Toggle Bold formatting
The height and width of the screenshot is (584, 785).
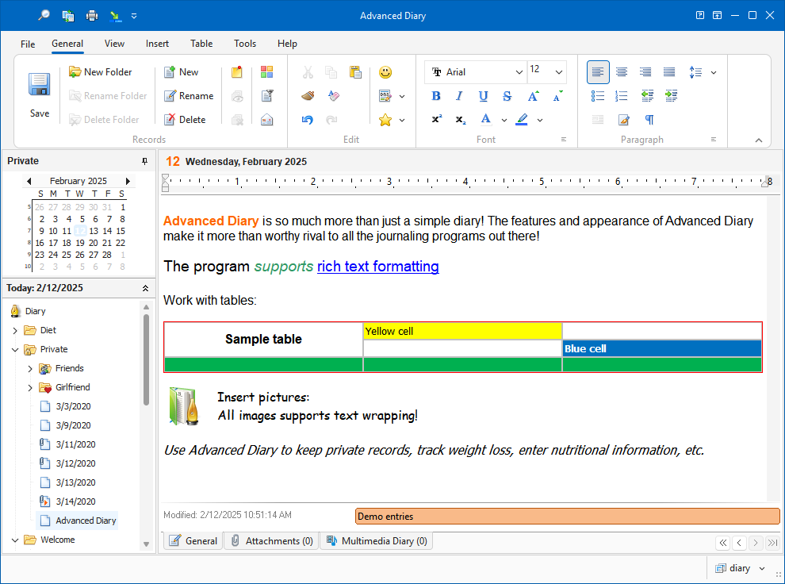tap(436, 96)
